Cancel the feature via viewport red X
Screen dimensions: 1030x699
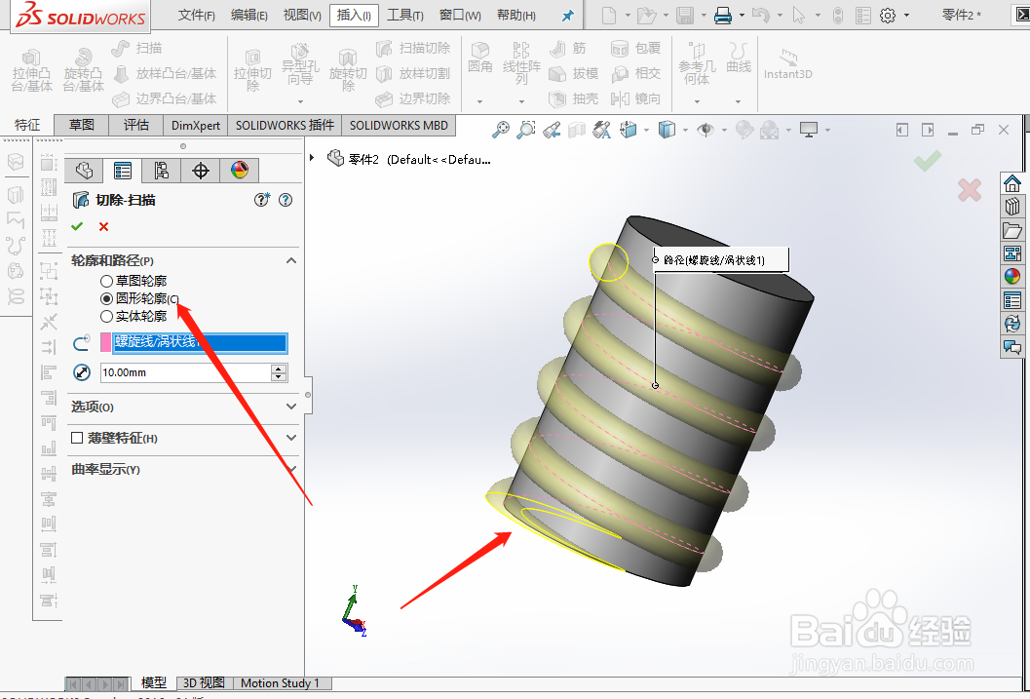[970, 190]
